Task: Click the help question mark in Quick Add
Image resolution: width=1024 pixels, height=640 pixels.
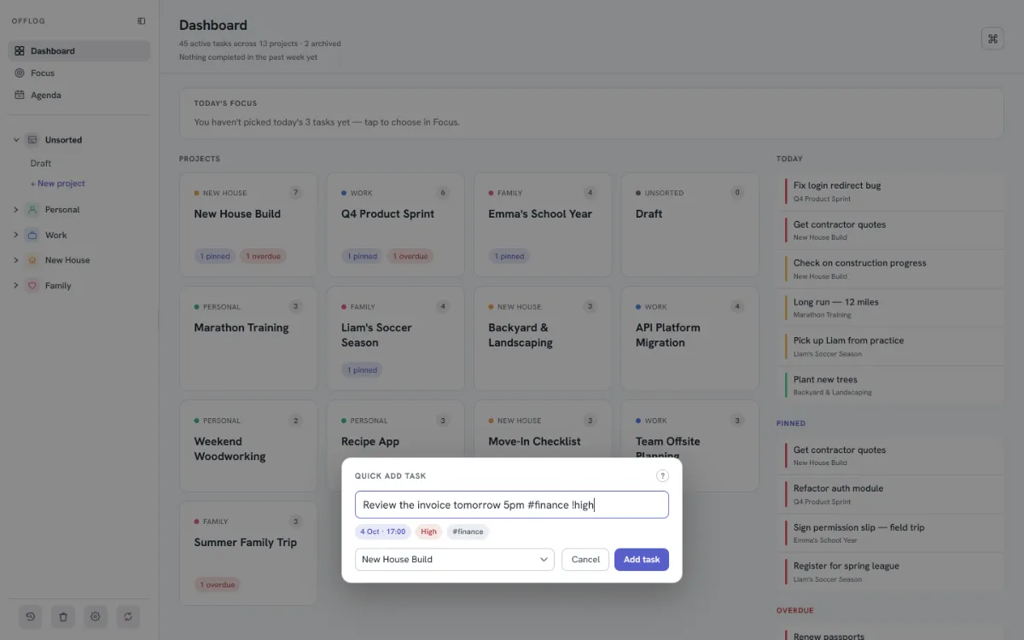Action: (x=662, y=476)
